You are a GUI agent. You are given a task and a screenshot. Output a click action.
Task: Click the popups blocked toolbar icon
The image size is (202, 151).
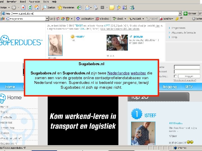pos(102,19)
